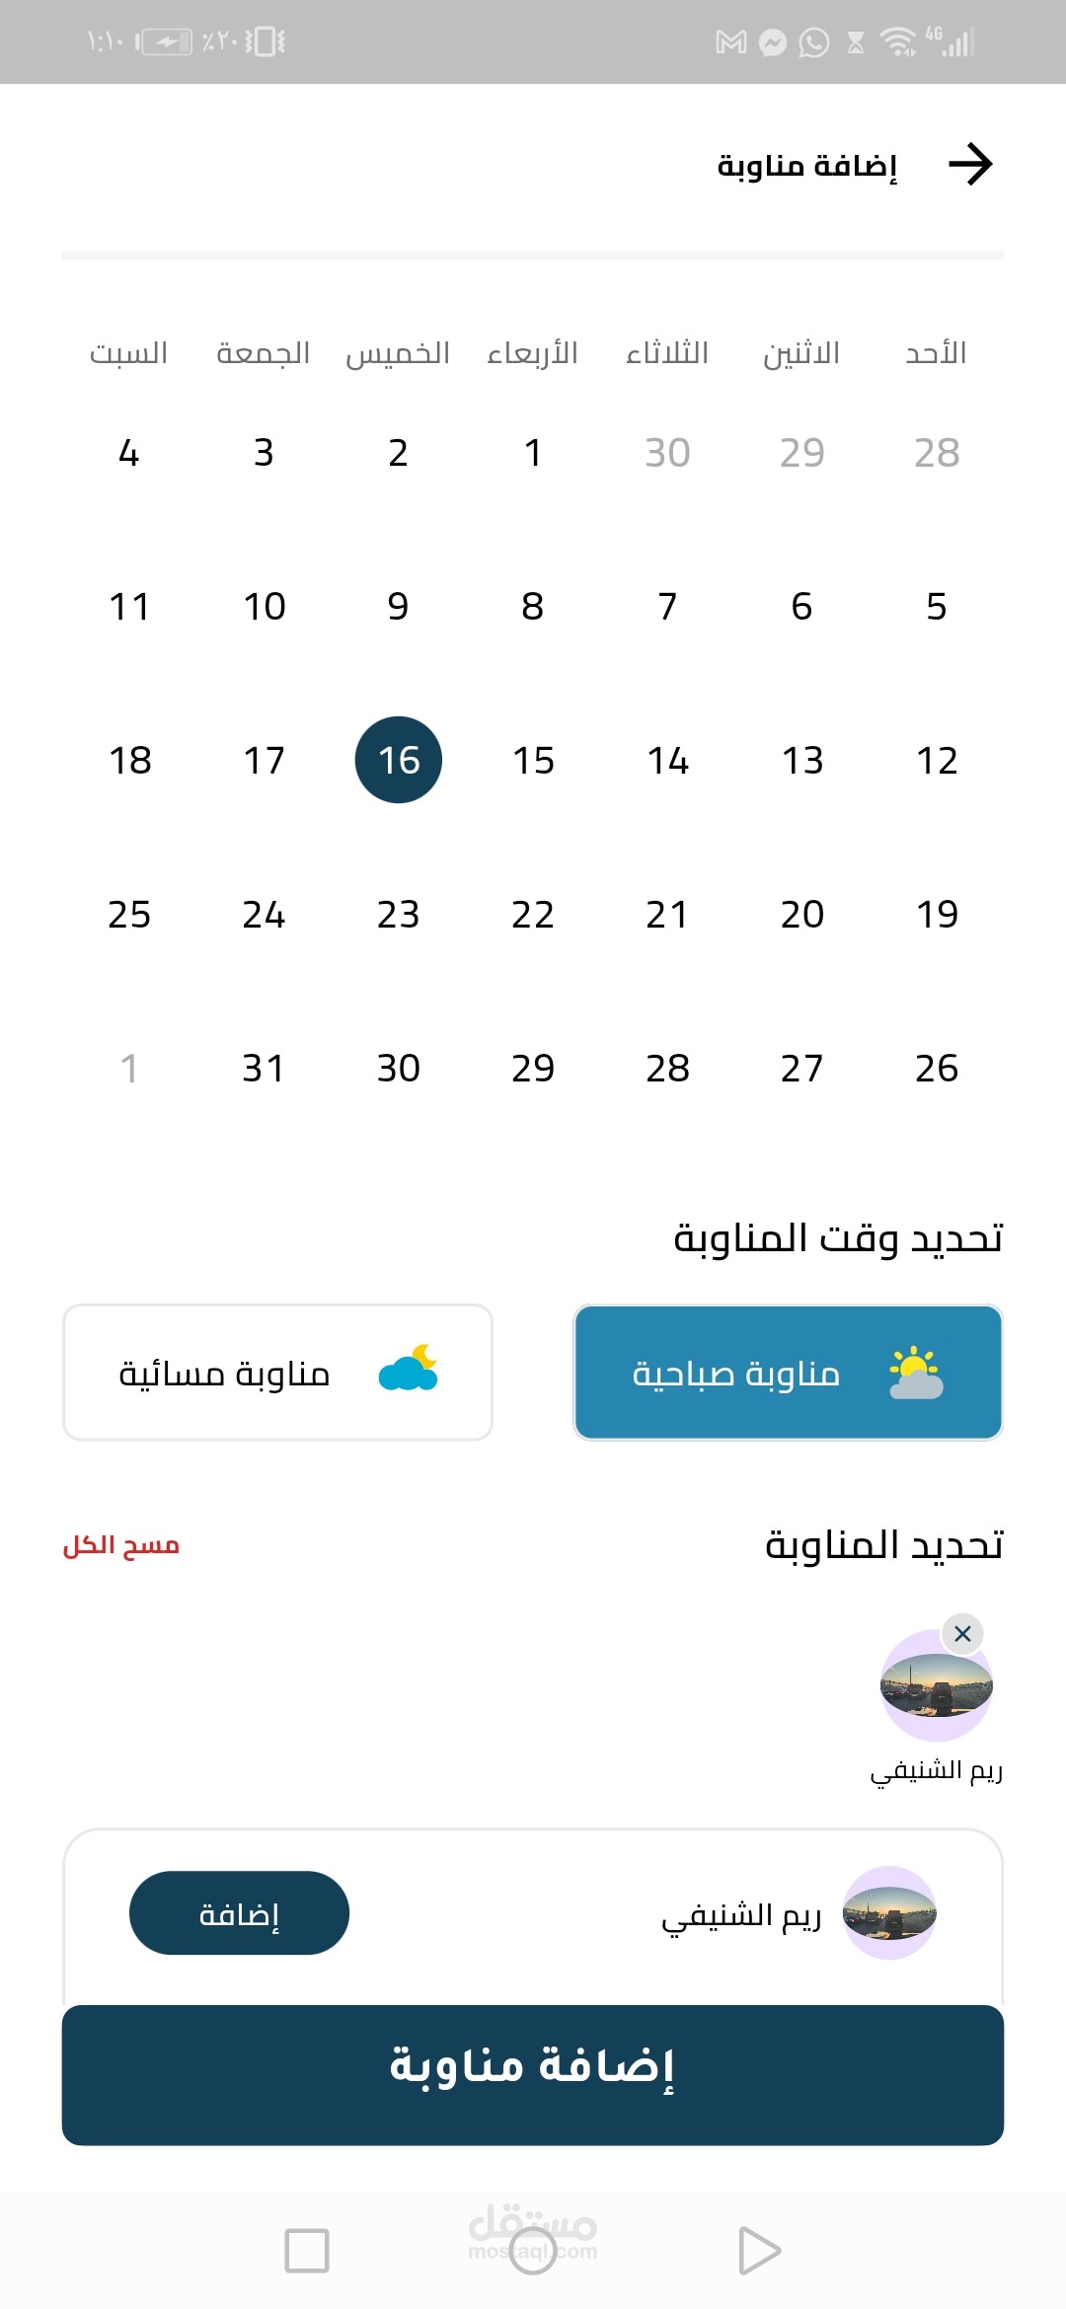This screenshot has height=2309, width=1066.
Task: Select greyed day 28 of previous month
Action: click(937, 453)
